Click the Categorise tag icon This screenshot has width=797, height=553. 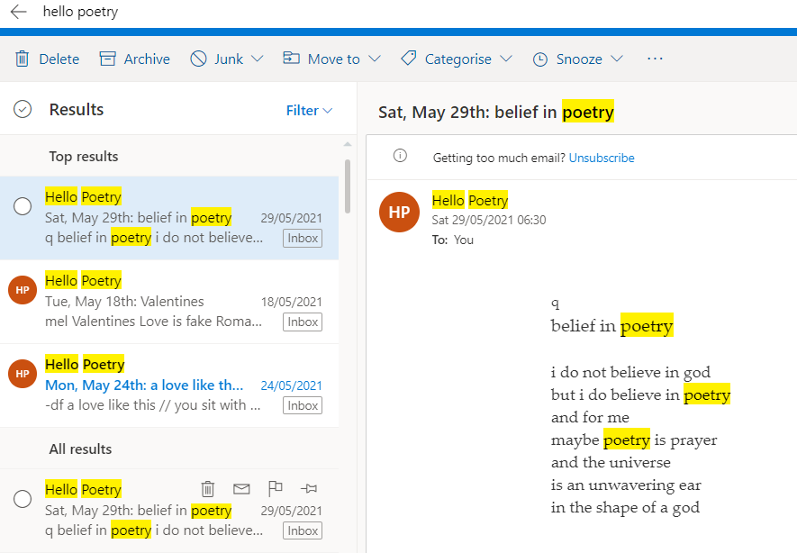pos(409,59)
